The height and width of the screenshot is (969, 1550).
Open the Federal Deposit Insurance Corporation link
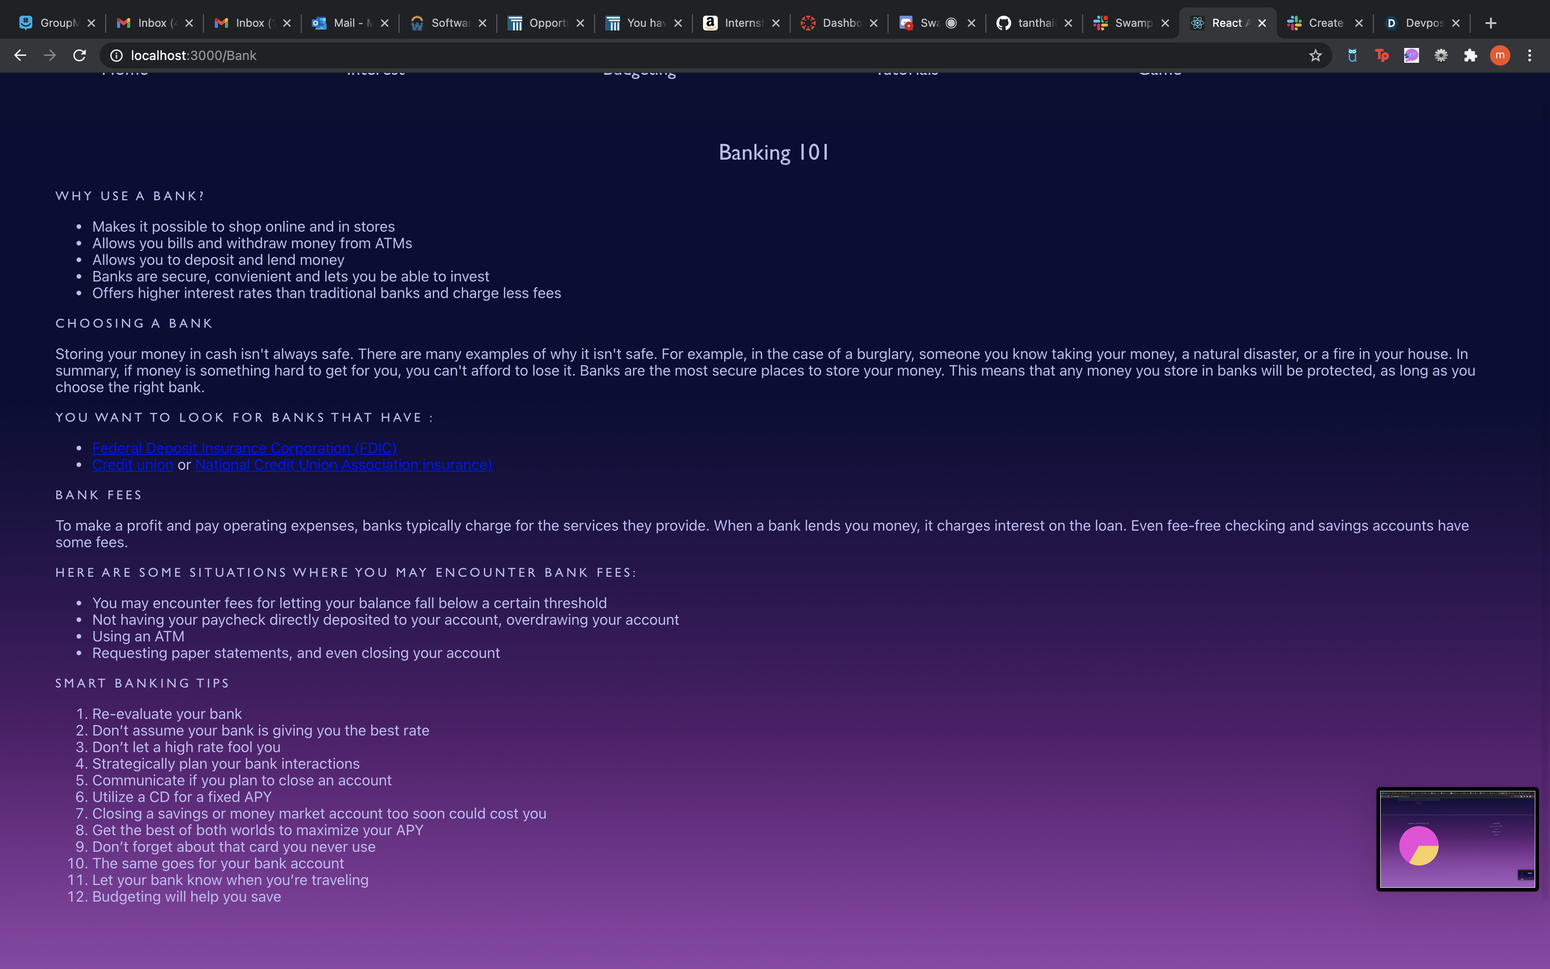(x=244, y=448)
